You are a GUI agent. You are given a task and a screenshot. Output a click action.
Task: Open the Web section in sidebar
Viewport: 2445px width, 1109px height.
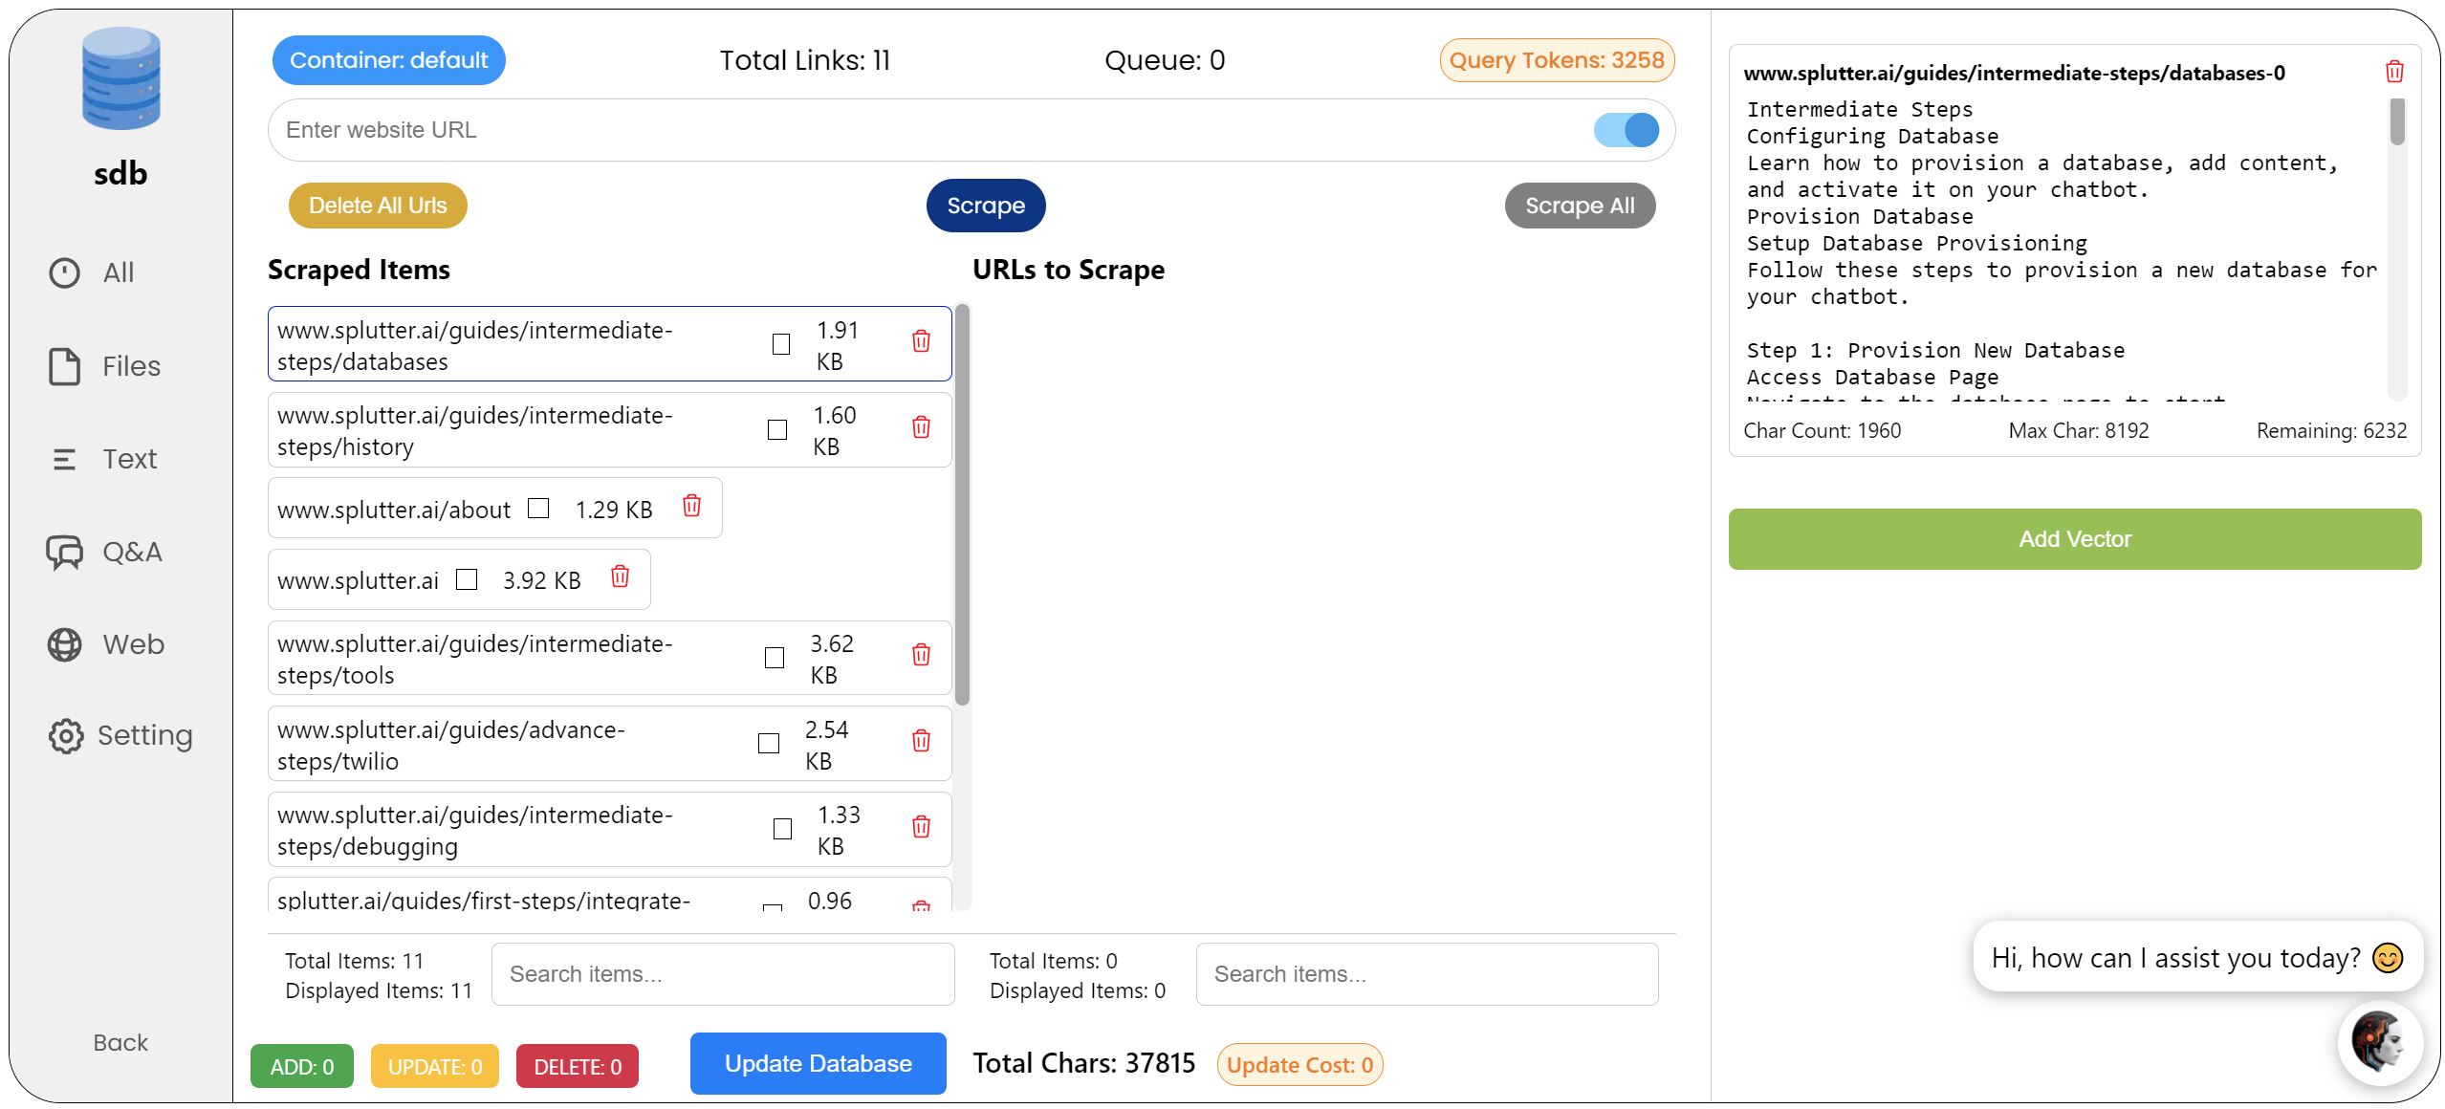tap(105, 644)
